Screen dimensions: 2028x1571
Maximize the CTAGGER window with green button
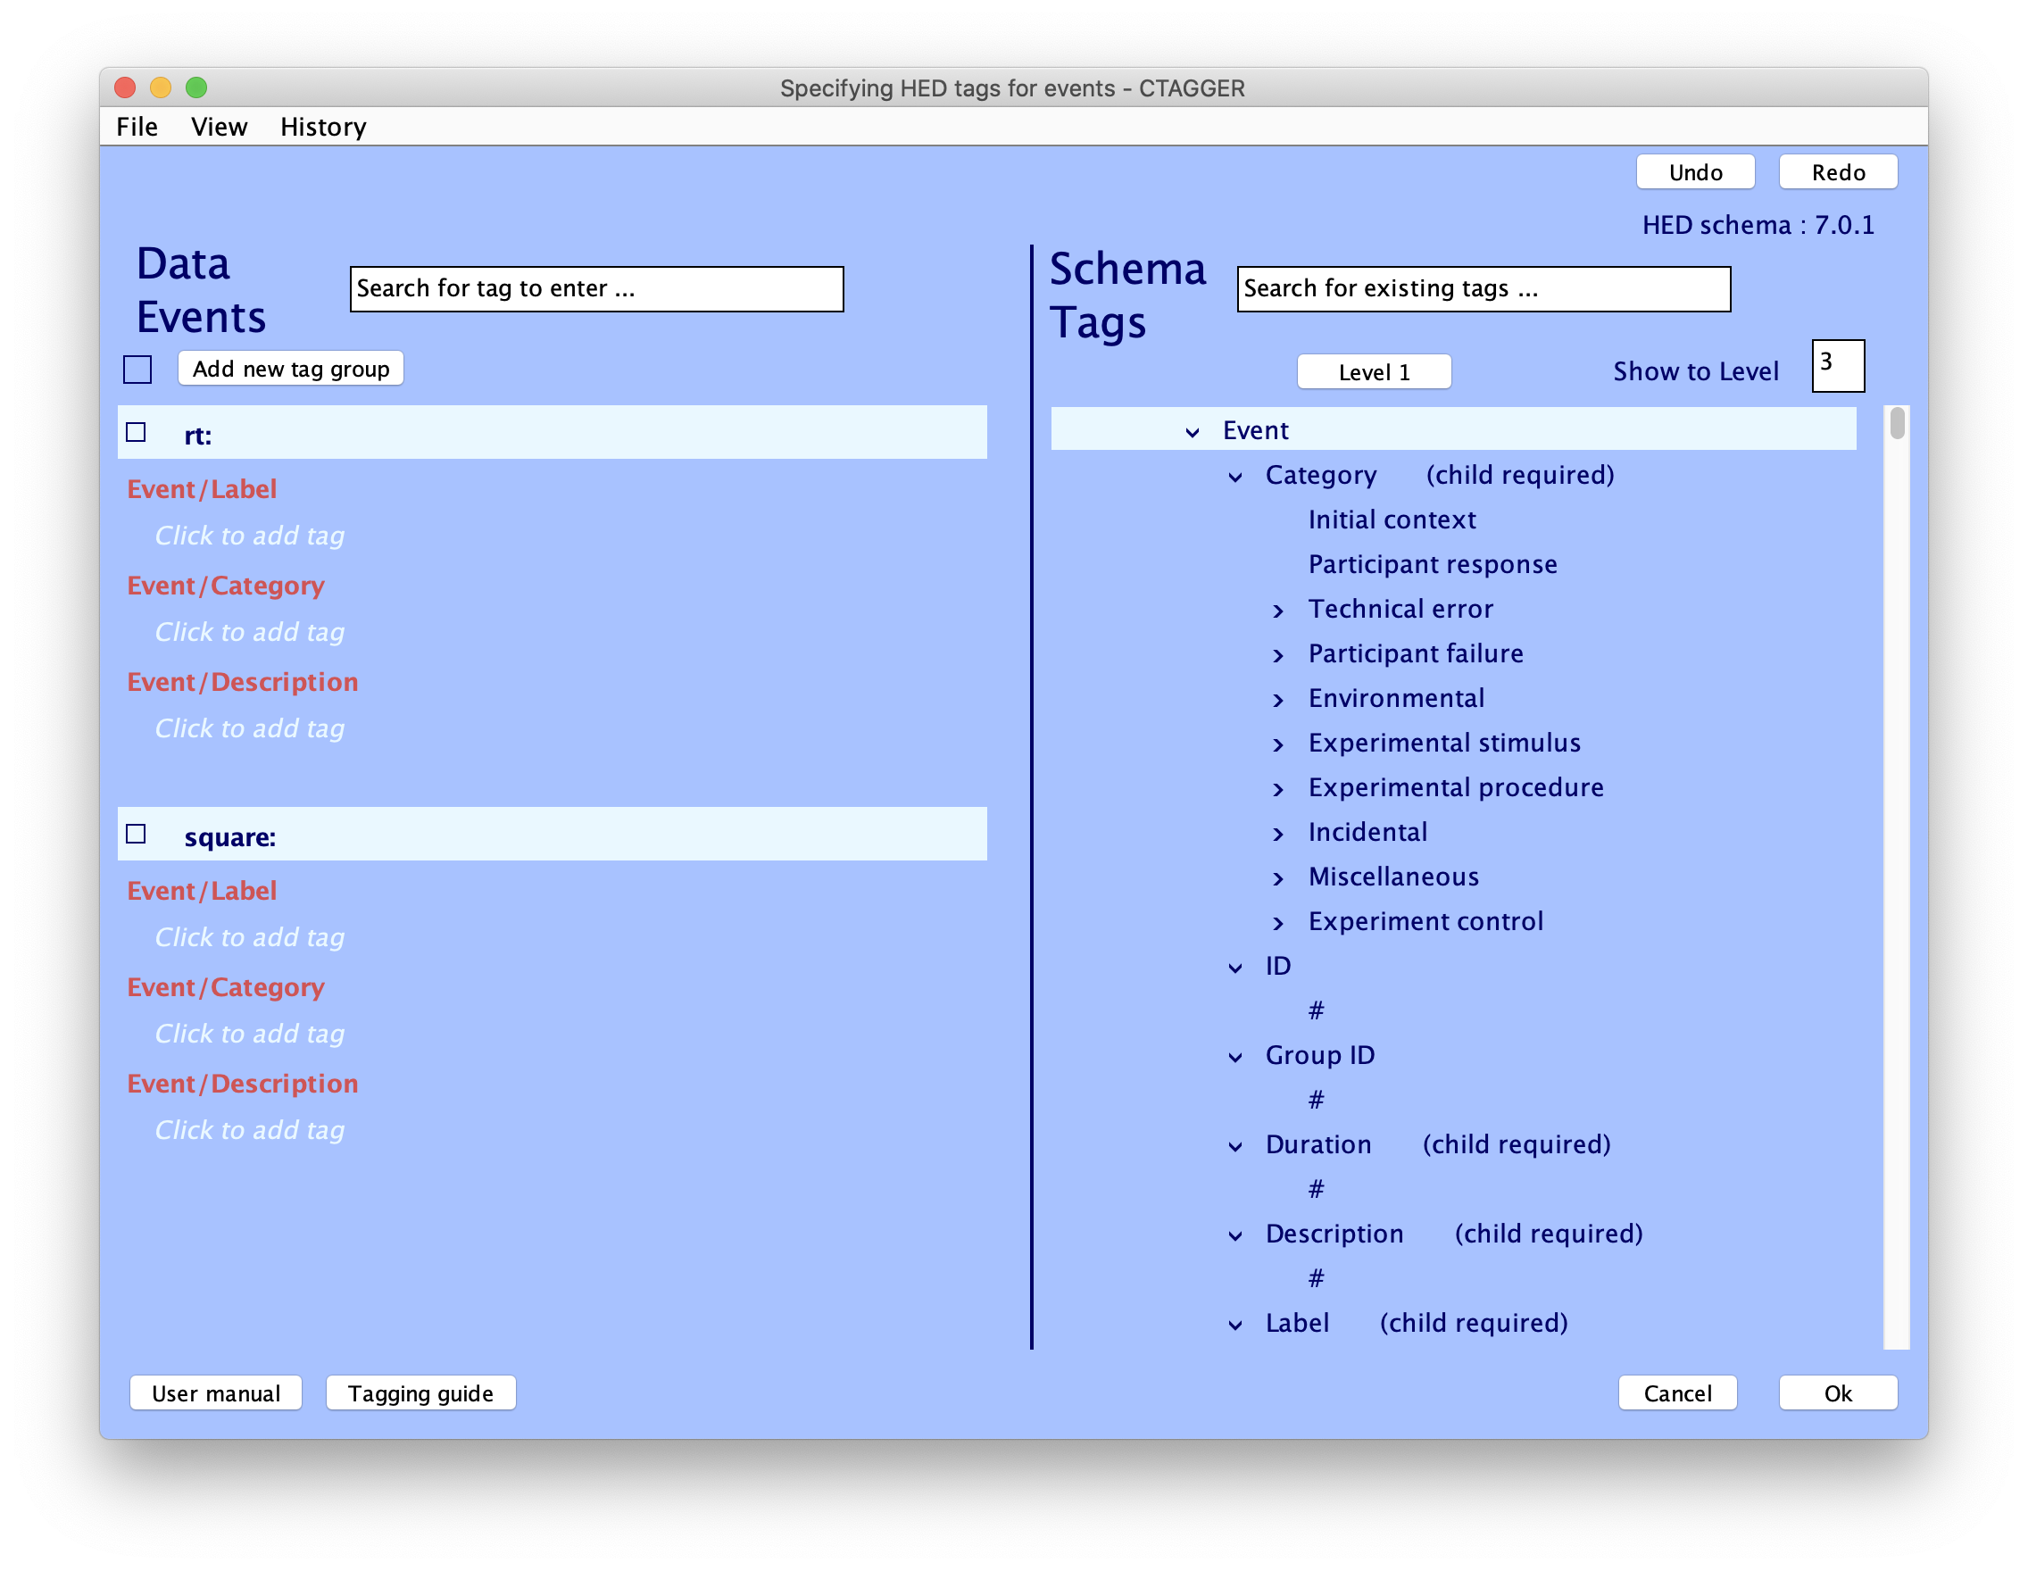tap(196, 87)
